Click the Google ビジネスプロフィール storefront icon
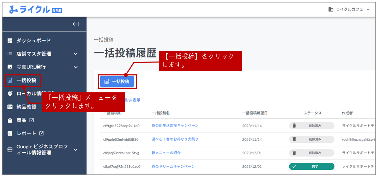 (10, 150)
